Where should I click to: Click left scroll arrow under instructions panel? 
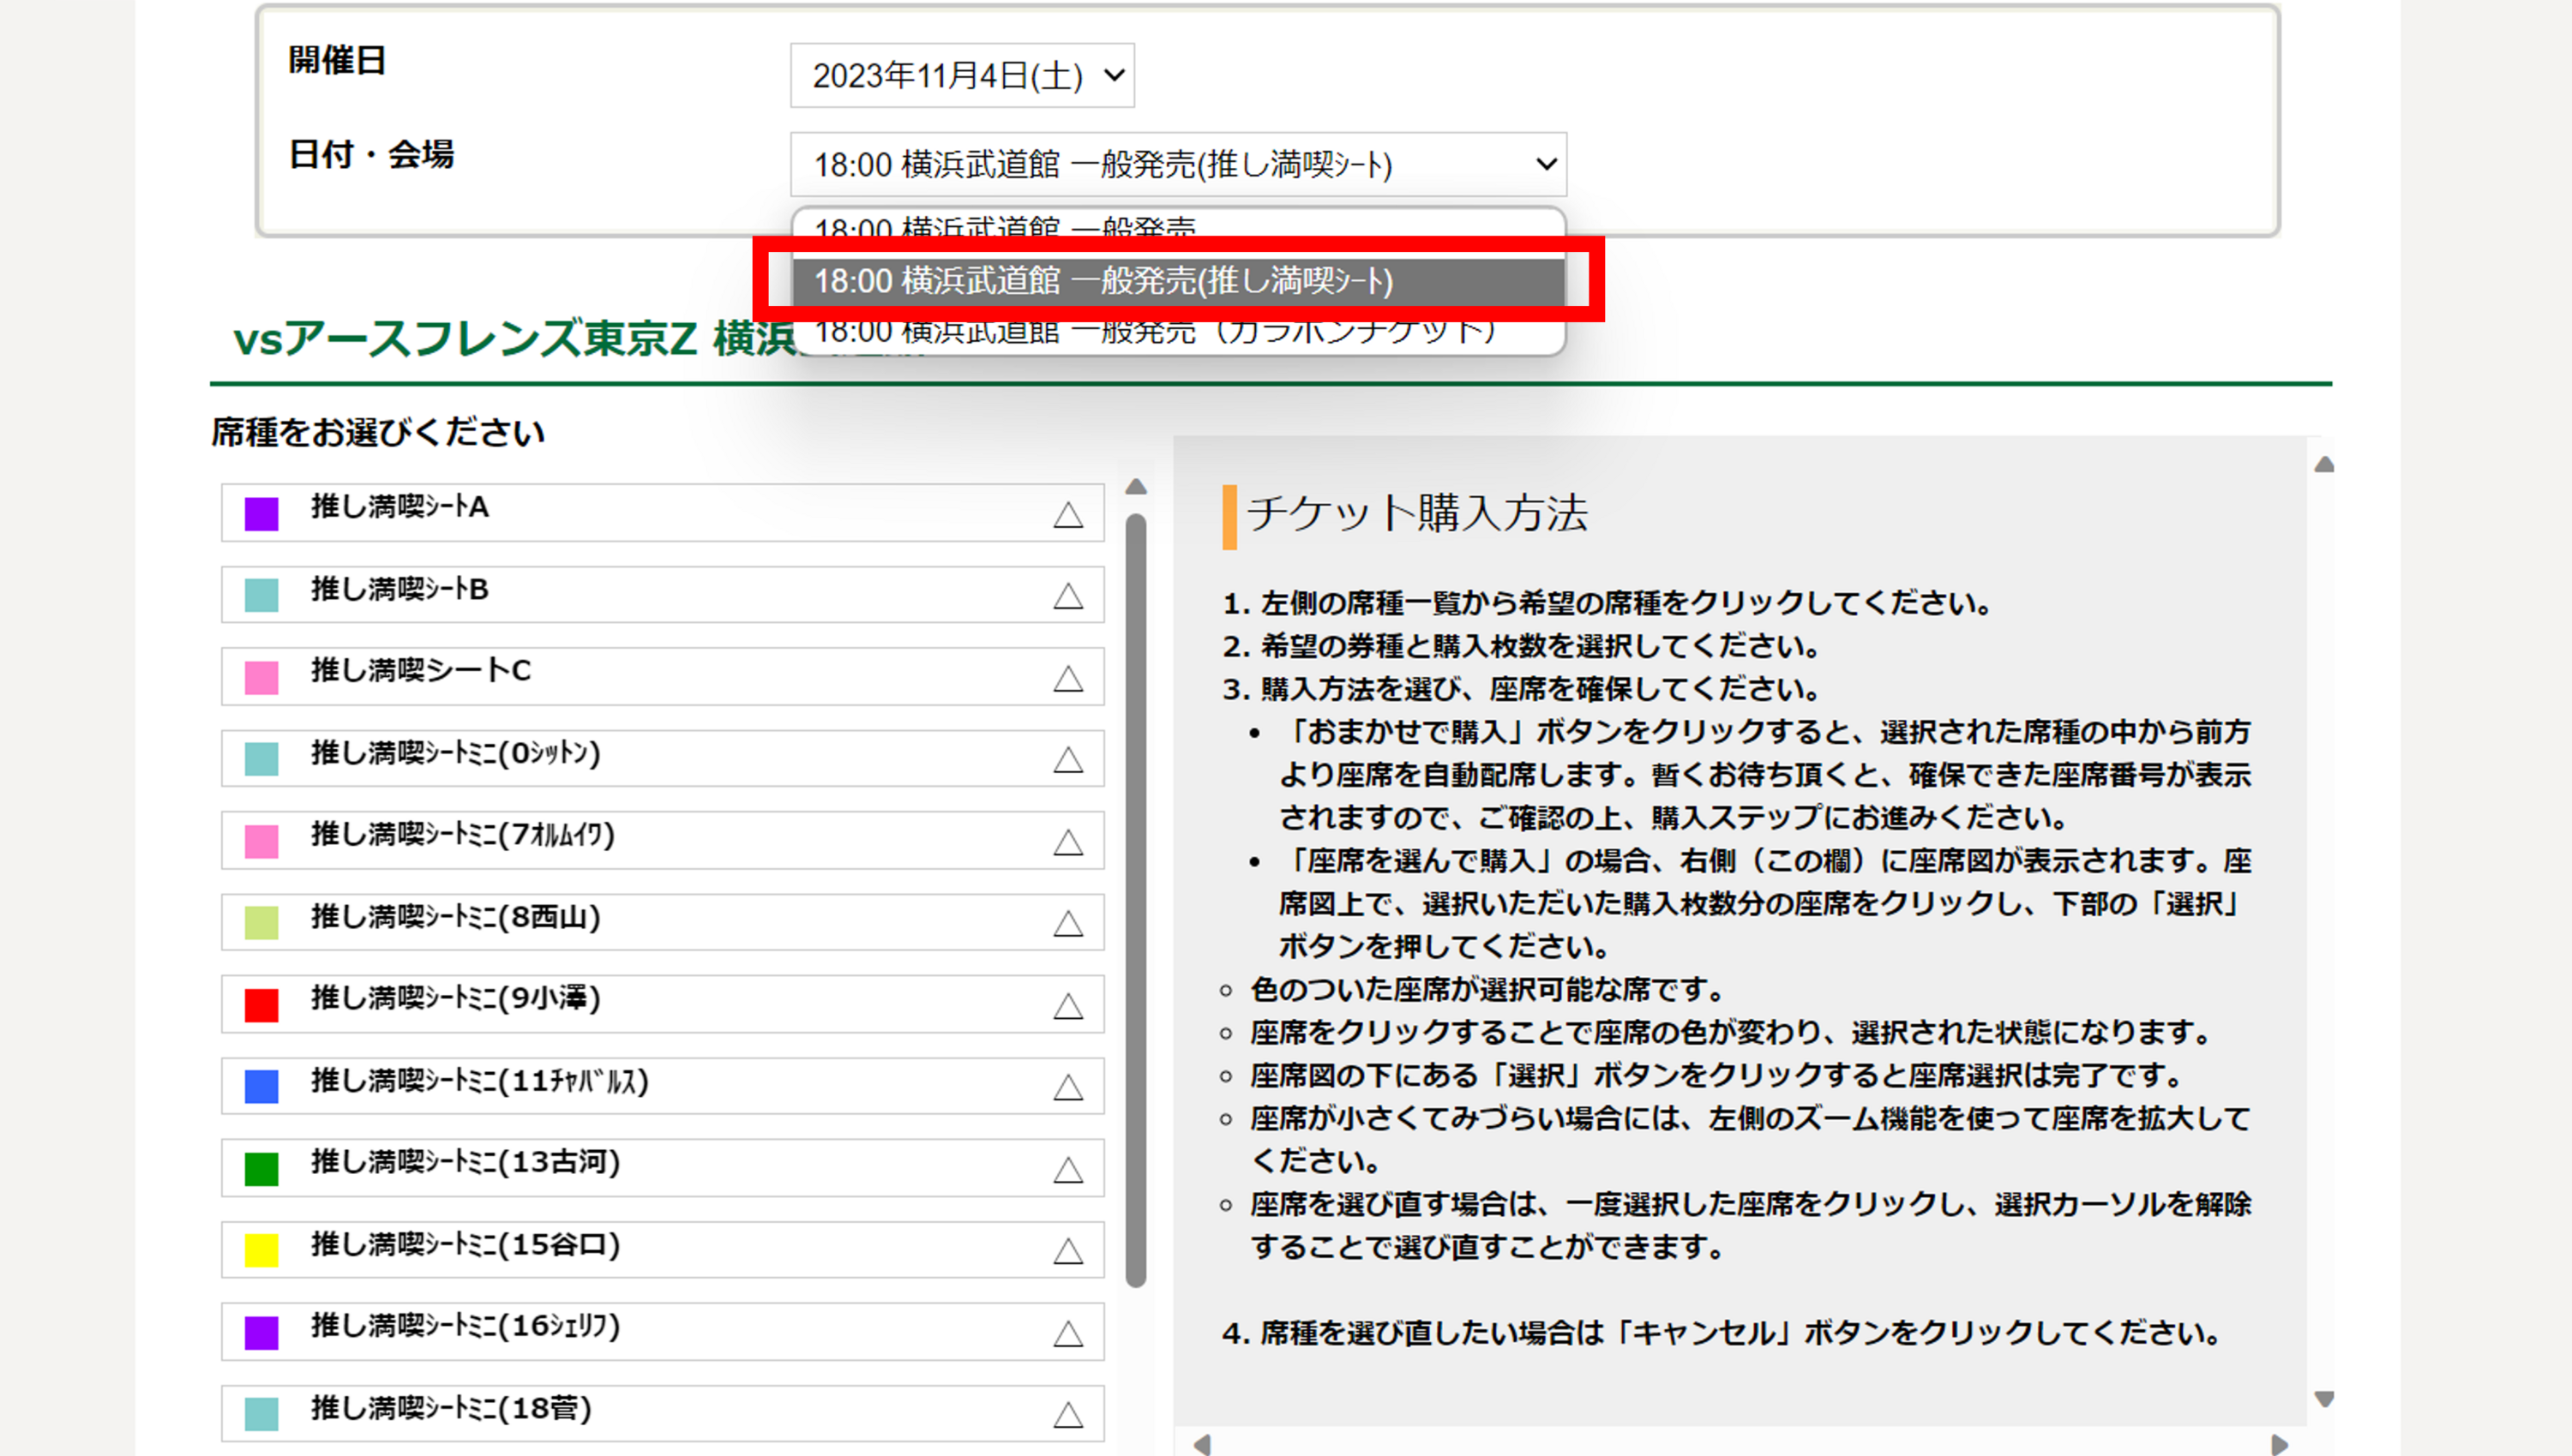pyautogui.click(x=1203, y=1445)
